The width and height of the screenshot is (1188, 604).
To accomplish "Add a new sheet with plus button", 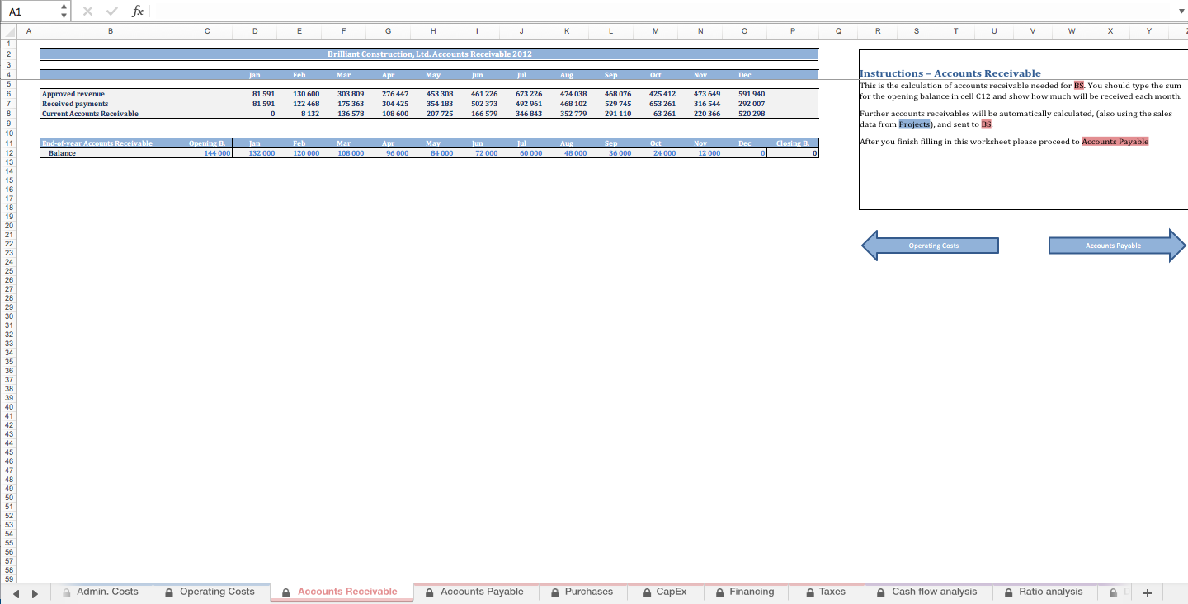I will [x=1146, y=592].
